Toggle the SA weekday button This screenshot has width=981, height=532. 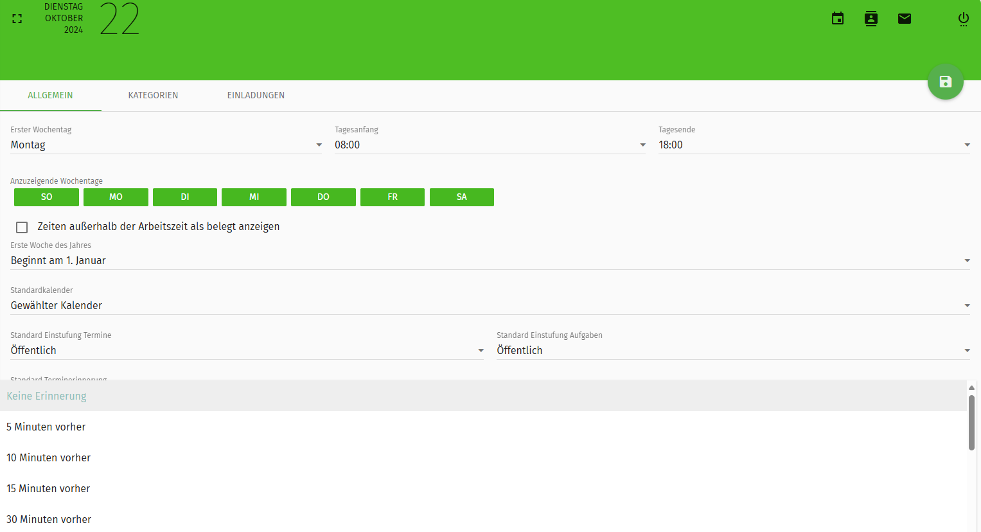(x=461, y=197)
